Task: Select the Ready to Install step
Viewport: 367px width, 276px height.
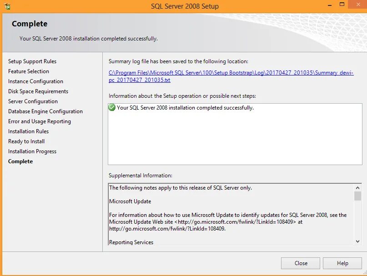Action: pos(26,141)
